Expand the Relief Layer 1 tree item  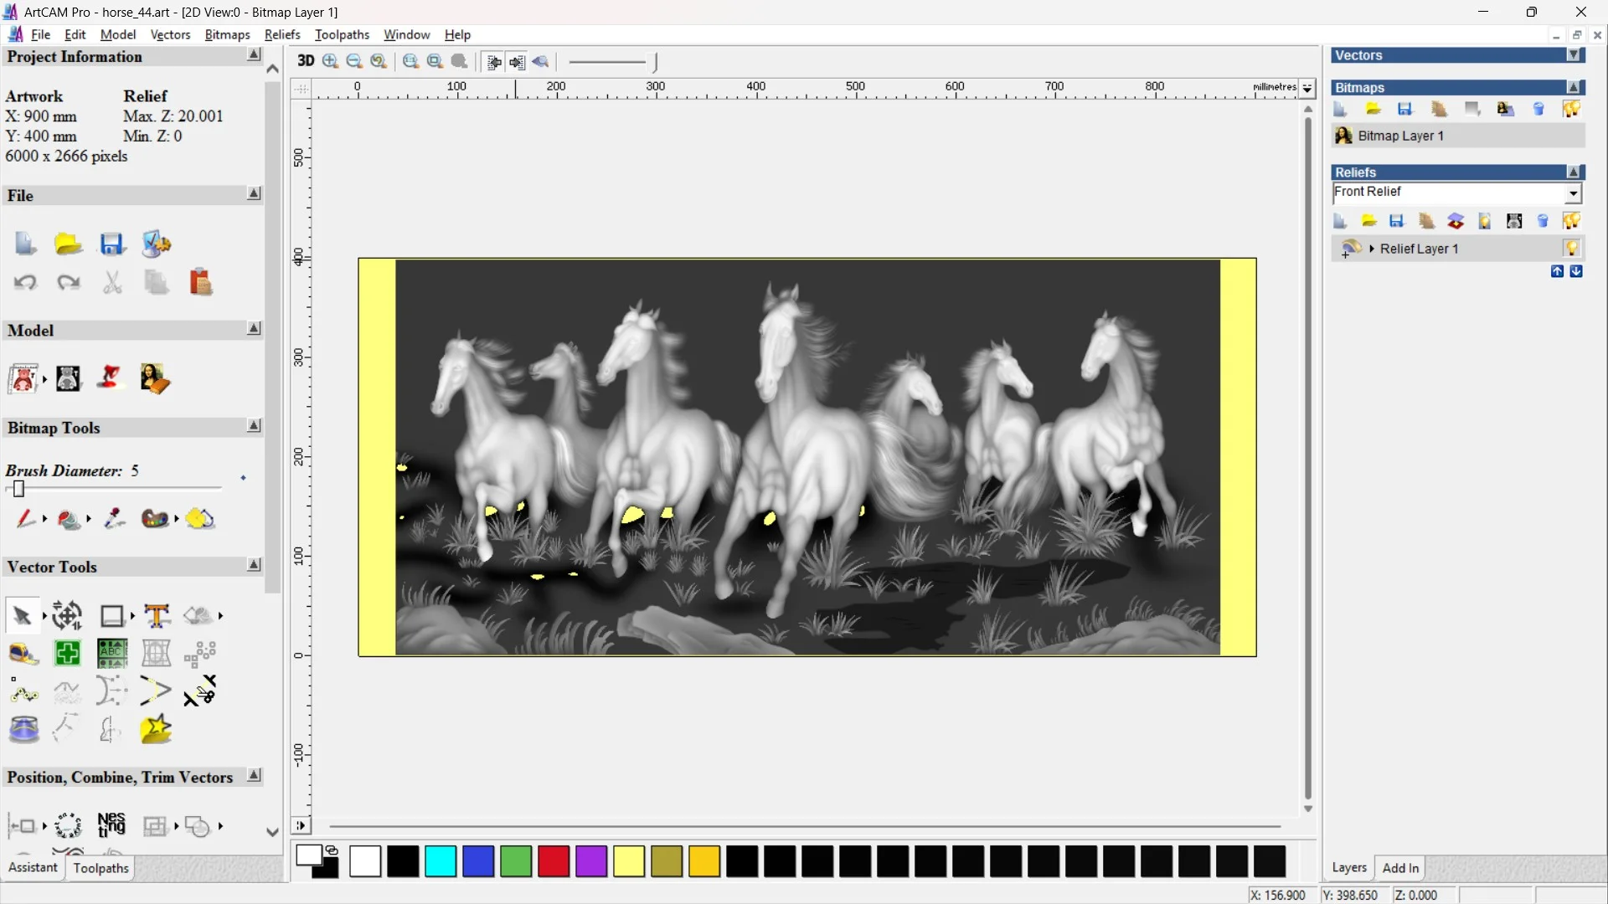click(x=1371, y=249)
